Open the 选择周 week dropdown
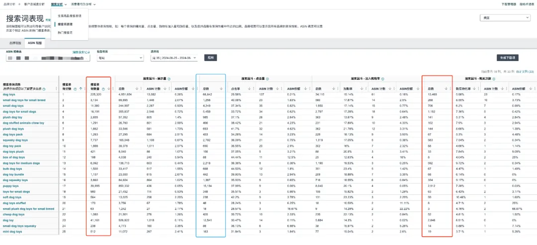This screenshot has height=245, width=537. pyautogui.click(x=175, y=58)
